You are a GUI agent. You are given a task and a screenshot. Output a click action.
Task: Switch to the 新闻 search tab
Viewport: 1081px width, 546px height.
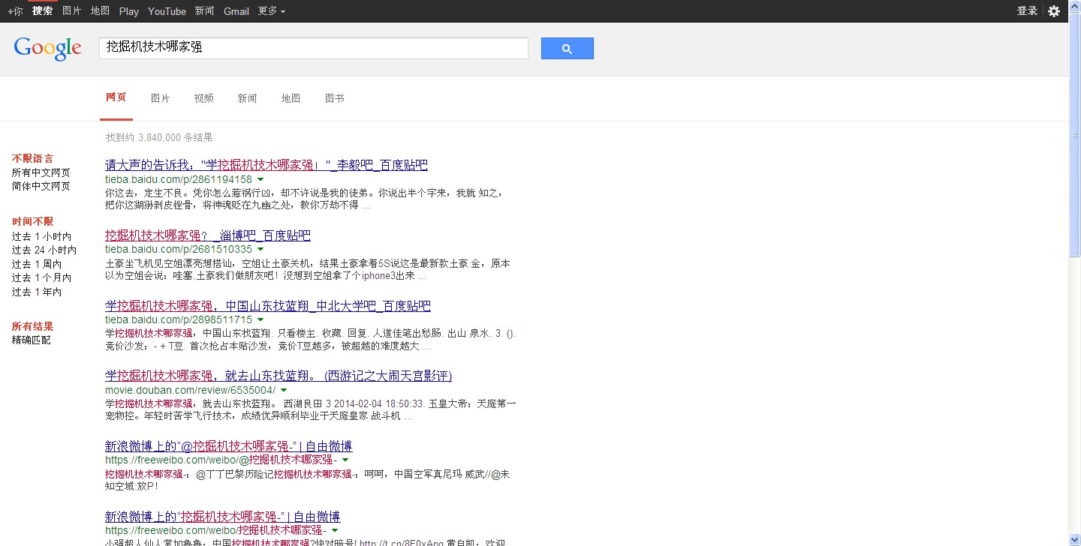coord(247,98)
